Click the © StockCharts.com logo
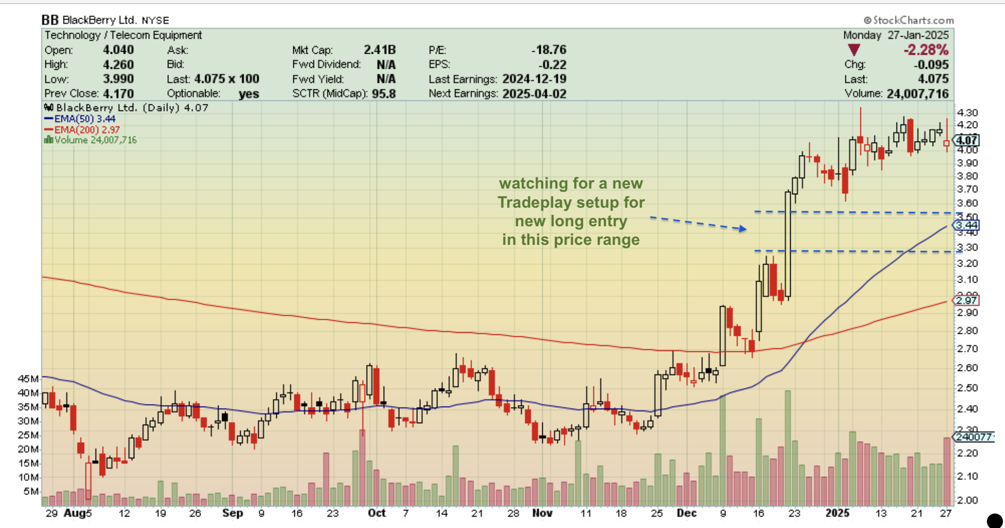 pos(909,21)
